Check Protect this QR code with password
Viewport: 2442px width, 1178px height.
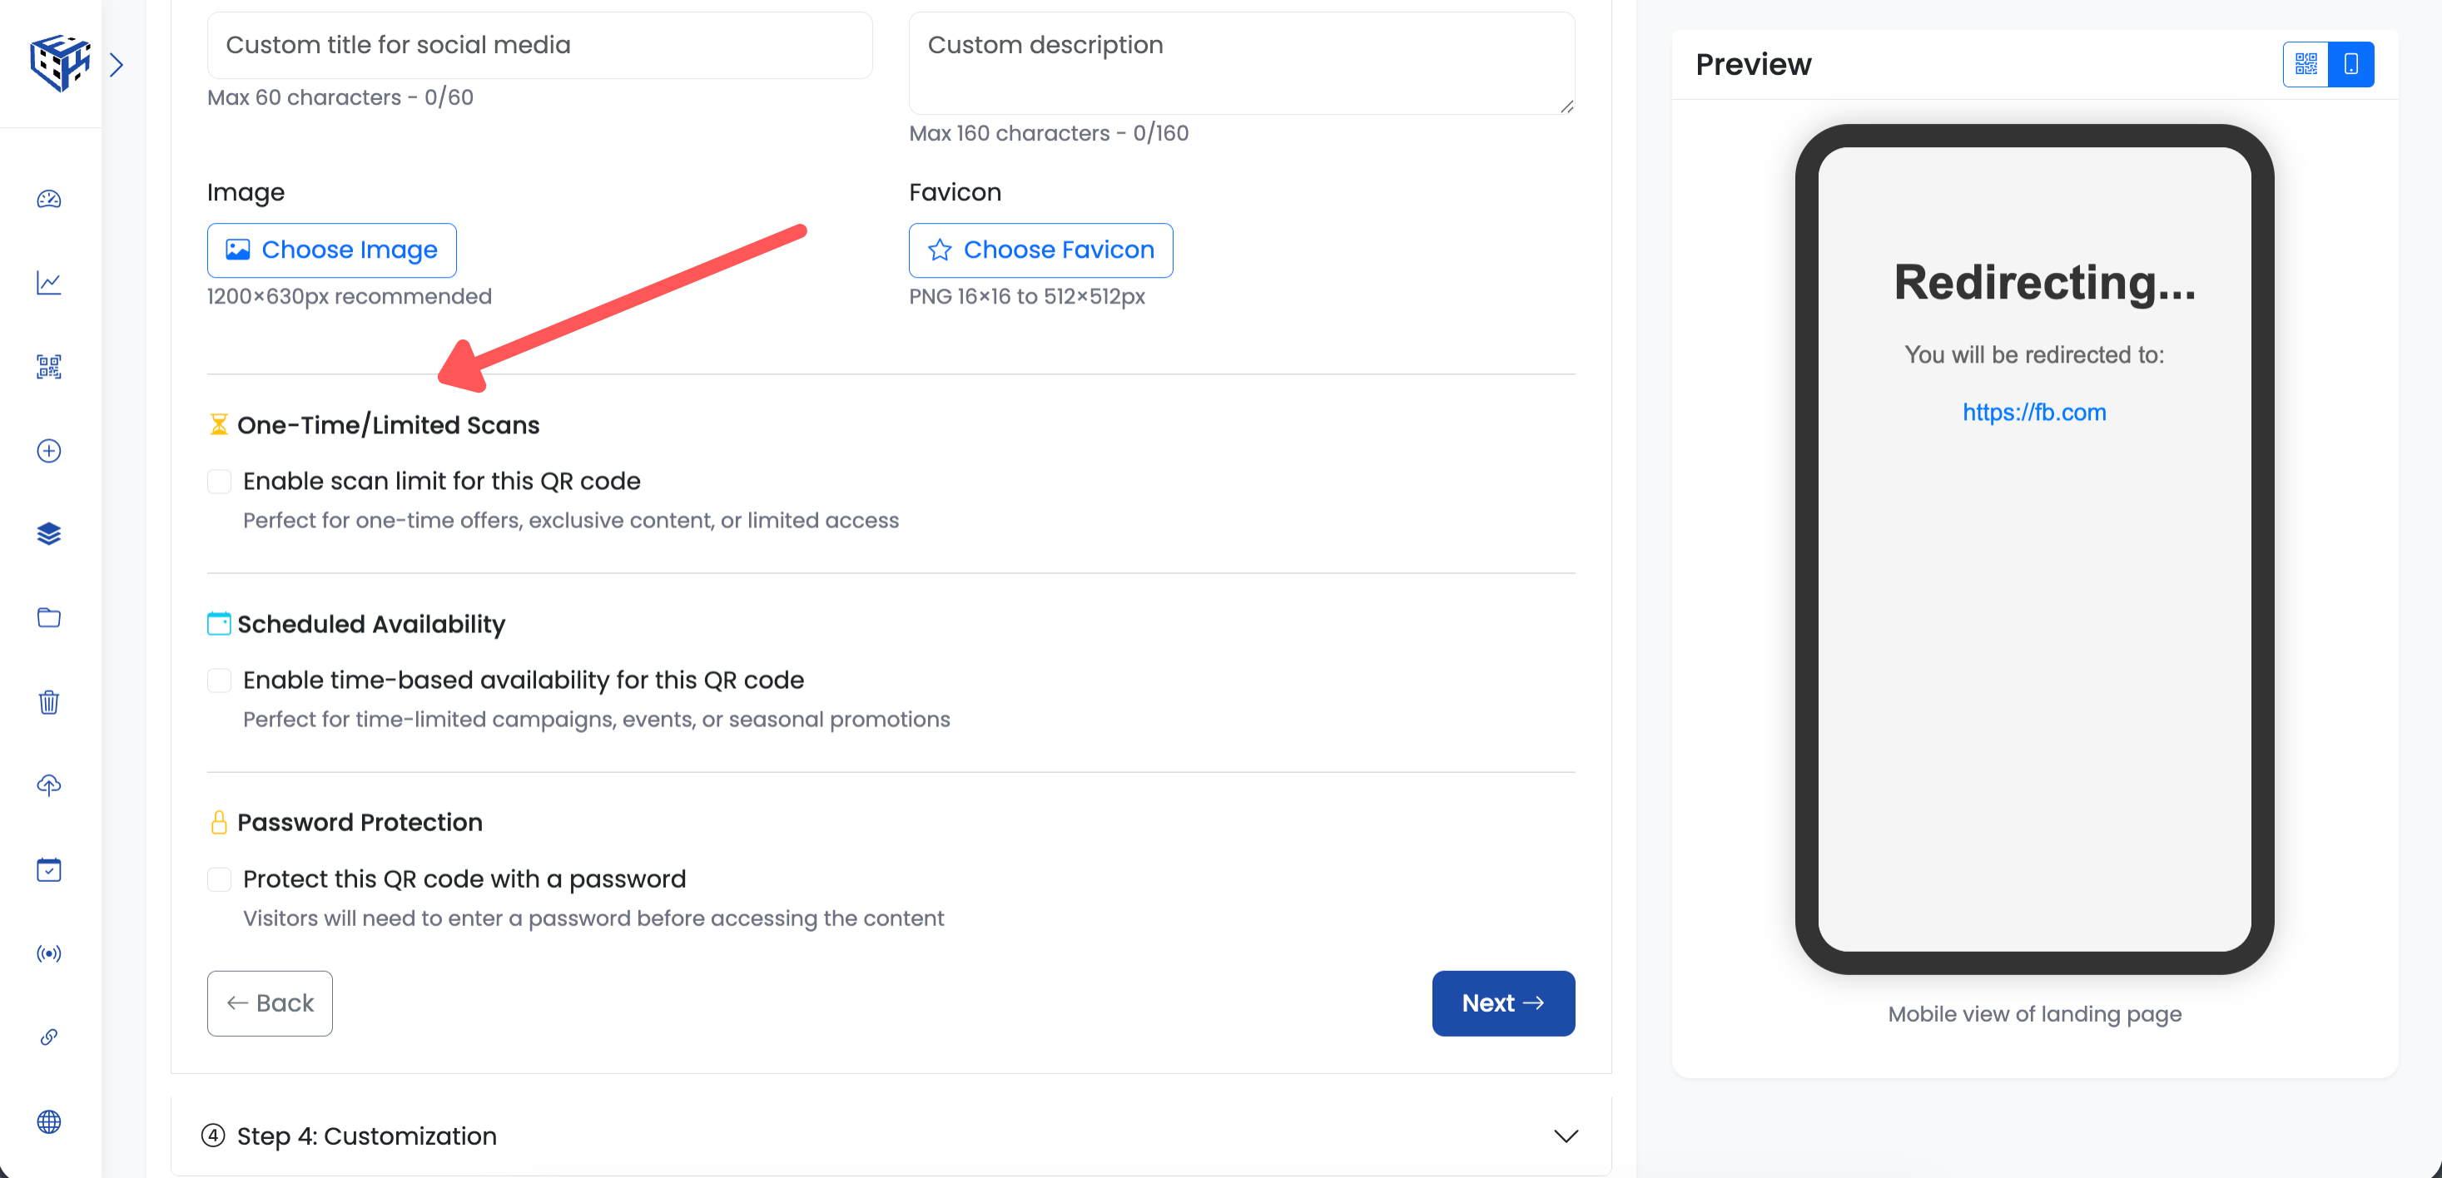219,879
